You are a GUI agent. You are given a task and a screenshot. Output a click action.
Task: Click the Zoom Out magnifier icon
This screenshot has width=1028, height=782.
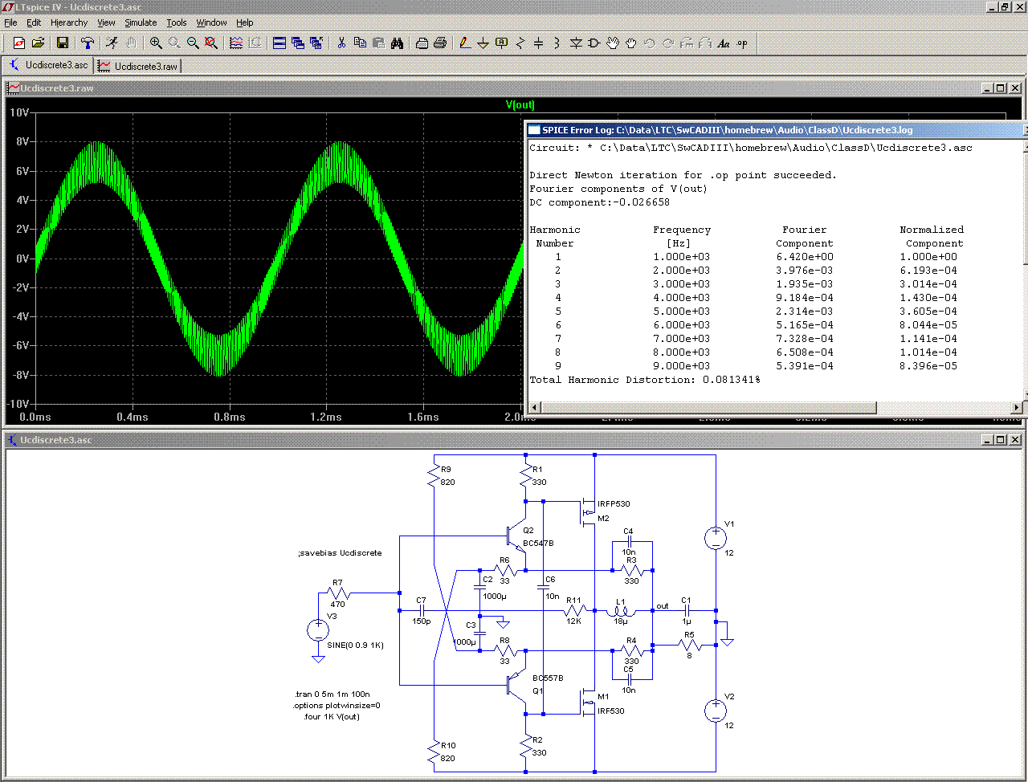(193, 43)
